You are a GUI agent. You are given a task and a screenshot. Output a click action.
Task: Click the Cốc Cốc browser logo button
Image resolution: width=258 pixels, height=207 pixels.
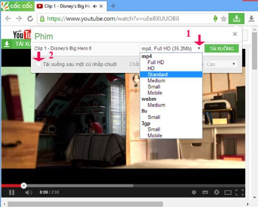click(17, 6)
